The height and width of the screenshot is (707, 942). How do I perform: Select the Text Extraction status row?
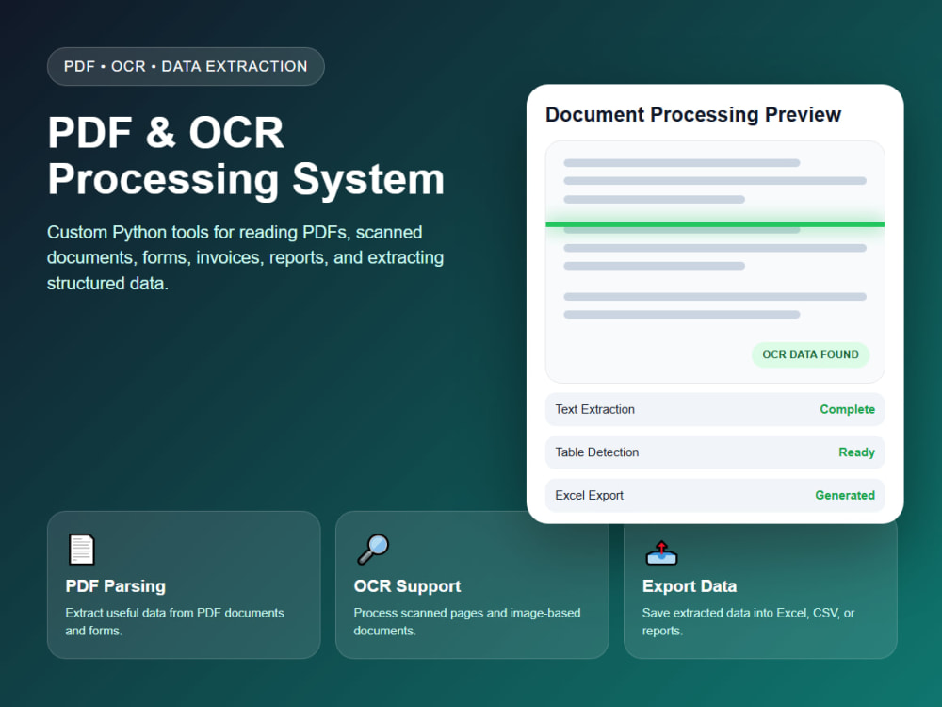click(715, 409)
